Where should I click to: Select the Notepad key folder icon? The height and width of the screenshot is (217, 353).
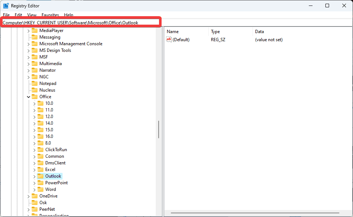(x=35, y=83)
